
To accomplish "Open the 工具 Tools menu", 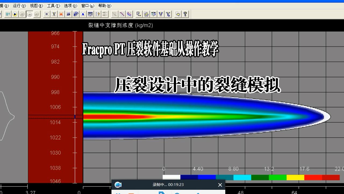I will (53, 6).
